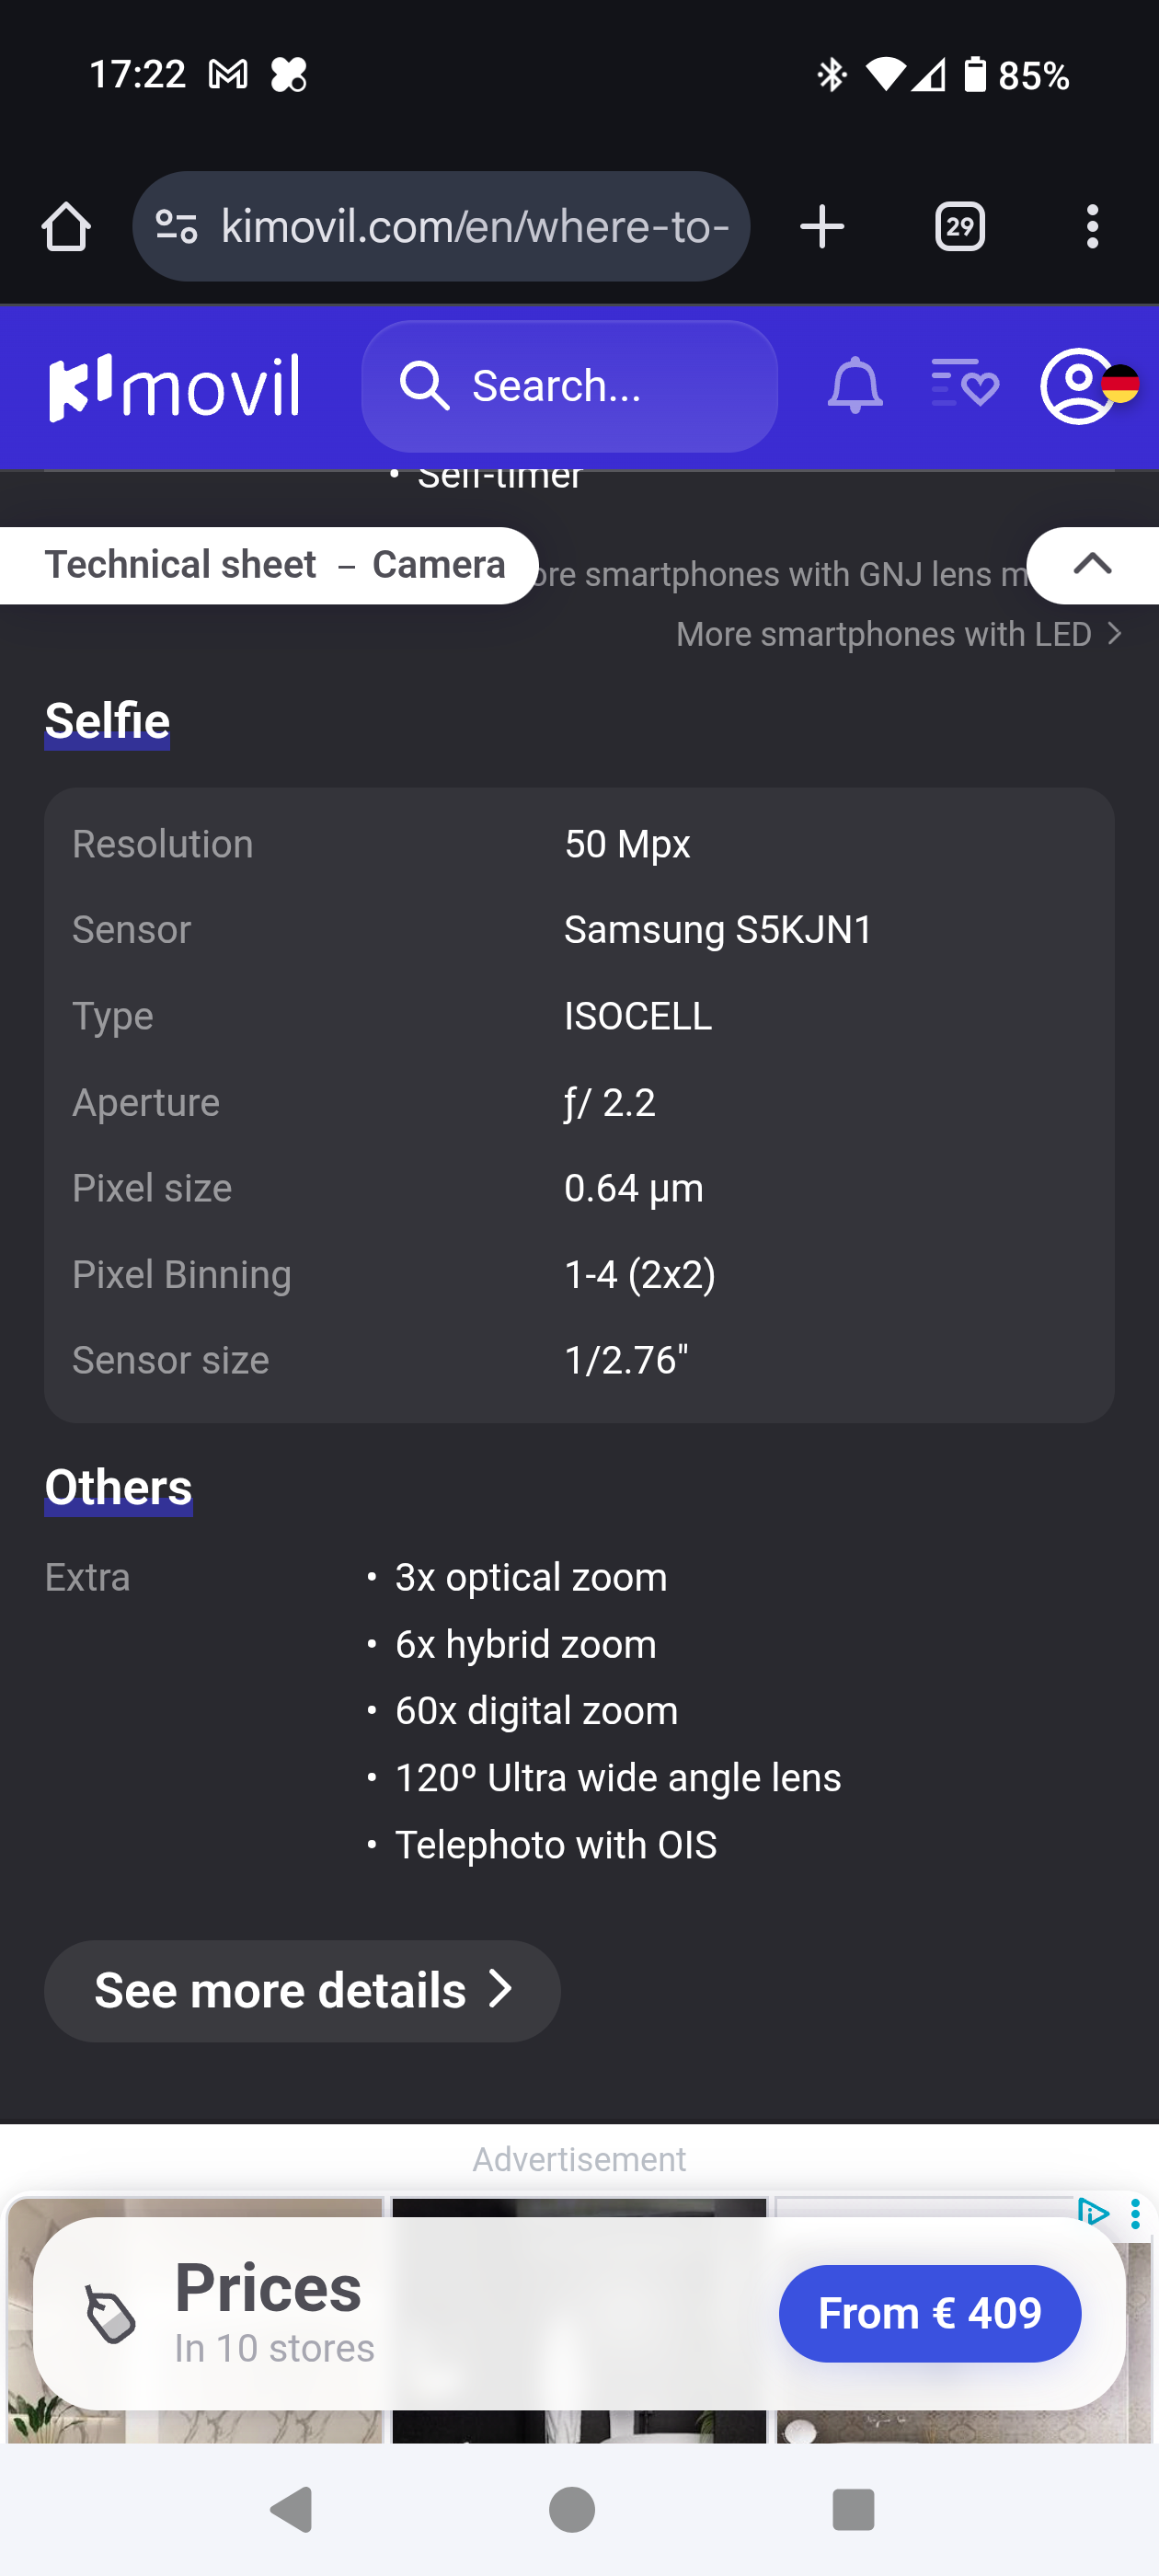Screen dimensions: 1159x2576
Task: Go to the Kimovil logo homepage
Action: pyautogui.click(x=175, y=386)
